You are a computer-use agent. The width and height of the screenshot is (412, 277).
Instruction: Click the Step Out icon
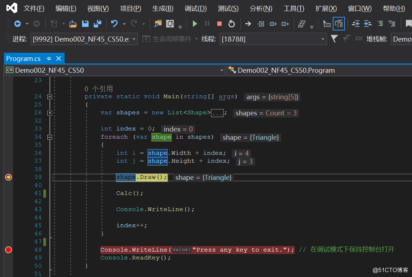pyautogui.click(x=285, y=24)
